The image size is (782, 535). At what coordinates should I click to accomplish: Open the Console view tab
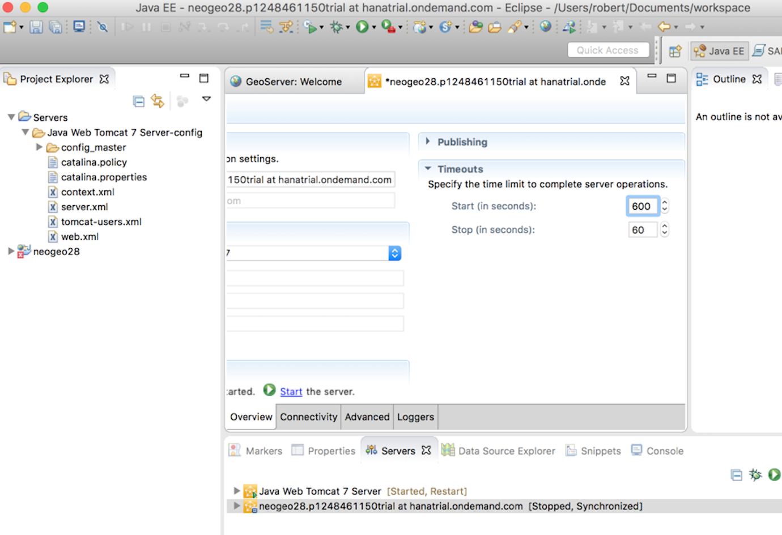point(657,451)
